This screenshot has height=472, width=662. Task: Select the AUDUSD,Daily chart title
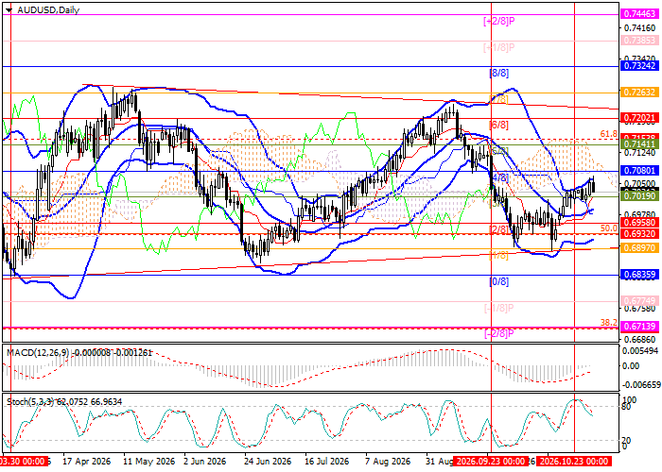point(48,10)
